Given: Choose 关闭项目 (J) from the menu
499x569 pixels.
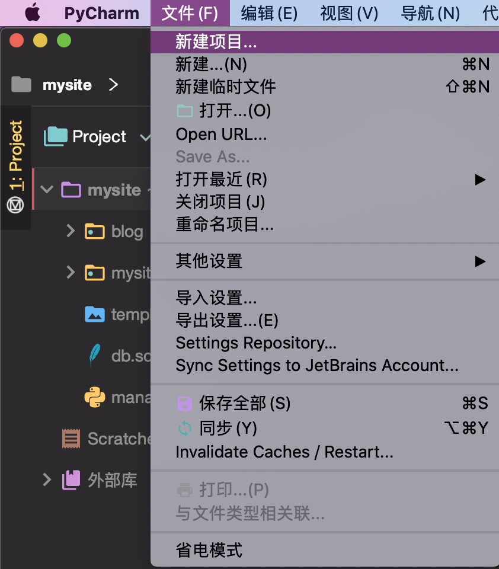Looking at the screenshot, I should click(325, 202).
